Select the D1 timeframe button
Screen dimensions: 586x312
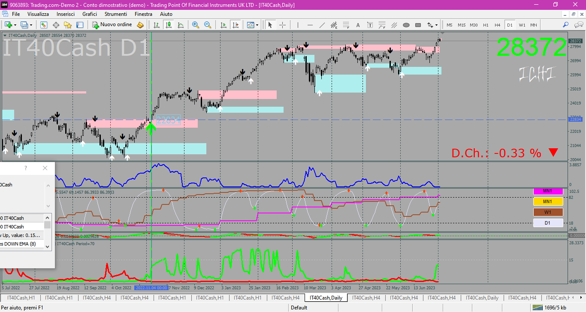tap(510, 25)
